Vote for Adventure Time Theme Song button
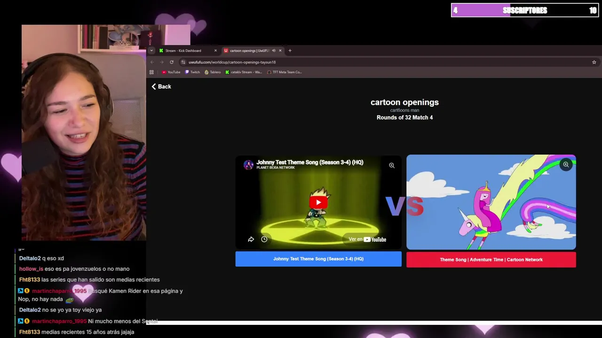The width and height of the screenshot is (602, 338). pyautogui.click(x=491, y=260)
